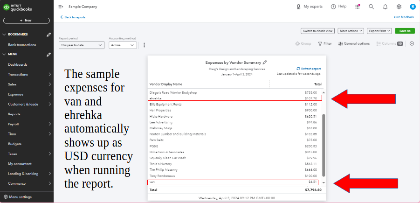The width and height of the screenshot is (420, 203).
Task: Click the QuickBooks logo
Action: (18, 7)
